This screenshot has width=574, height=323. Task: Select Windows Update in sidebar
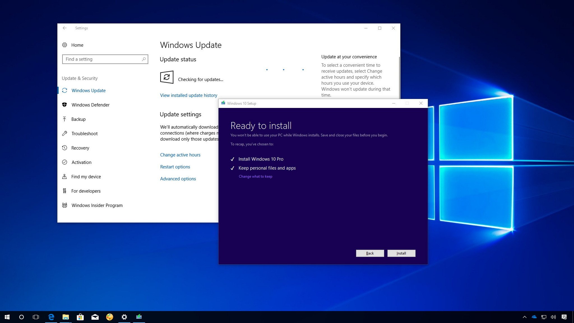(x=88, y=90)
